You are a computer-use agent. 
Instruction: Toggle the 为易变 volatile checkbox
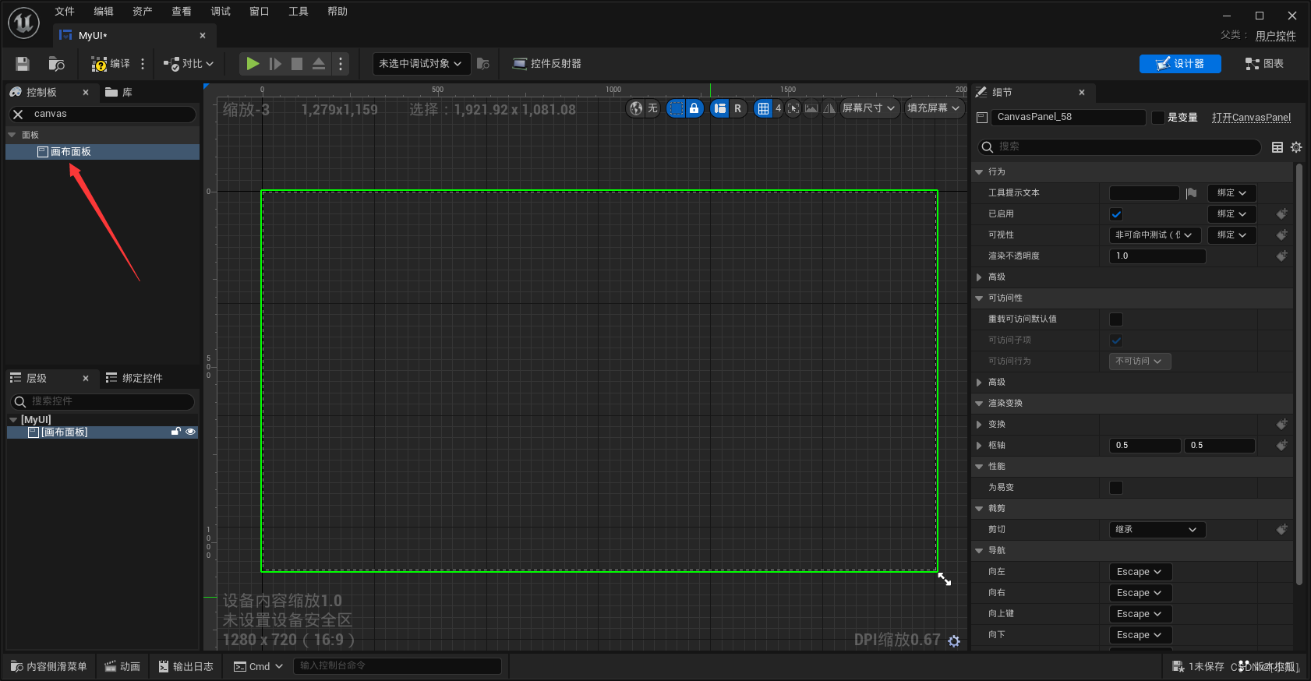pyautogui.click(x=1116, y=488)
